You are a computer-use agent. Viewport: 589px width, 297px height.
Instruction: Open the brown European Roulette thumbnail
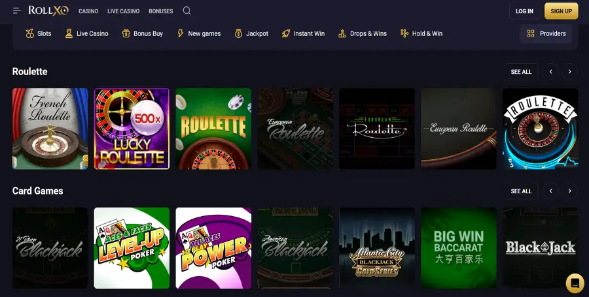[459, 129]
